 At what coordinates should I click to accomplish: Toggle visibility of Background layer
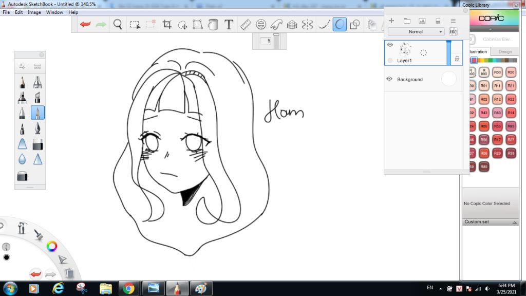389,79
